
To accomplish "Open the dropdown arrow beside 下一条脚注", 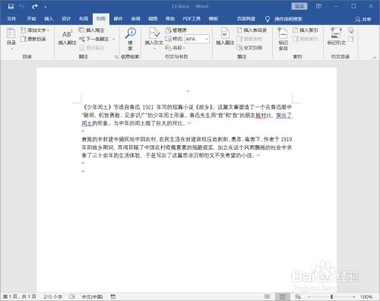I will tap(113, 39).
